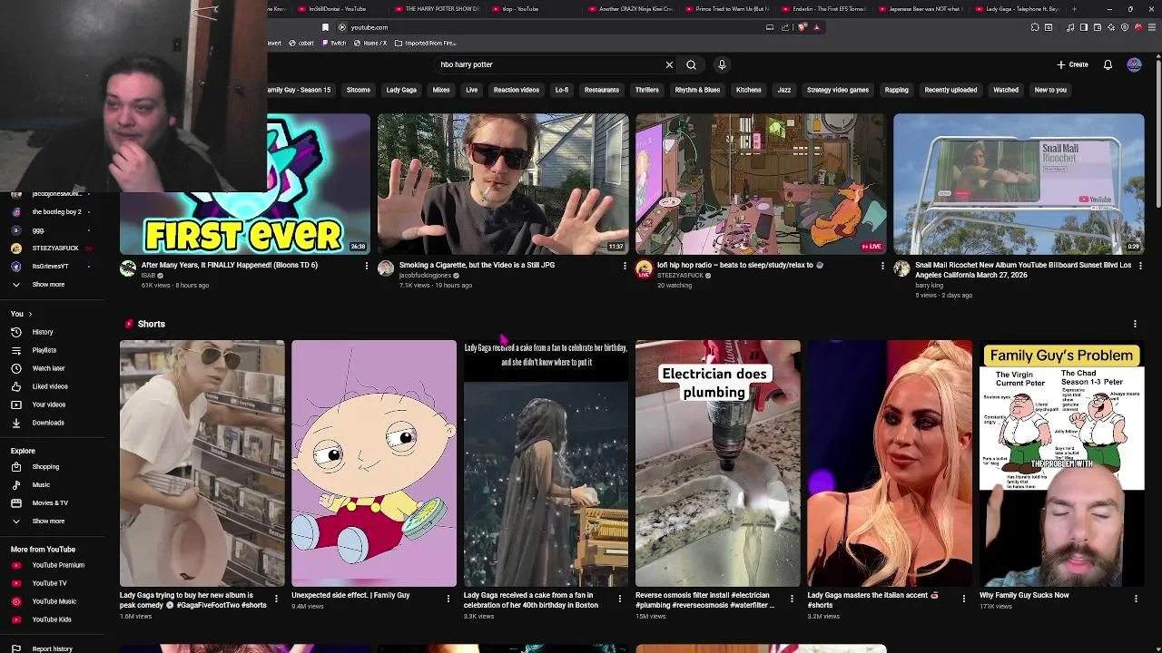The height and width of the screenshot is (653, 1162).
Task: Open Movies & TV under Explore
Action: tap(50, 503)
